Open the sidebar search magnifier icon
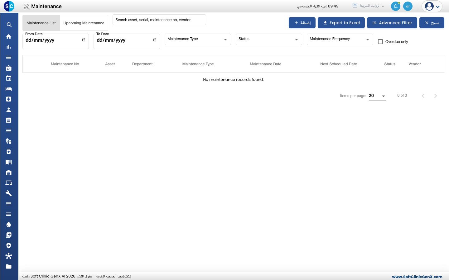 [x=9, y=25]
